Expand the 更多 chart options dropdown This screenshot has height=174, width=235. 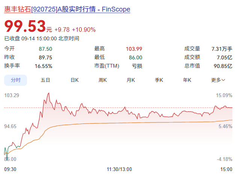pos(218,80)
